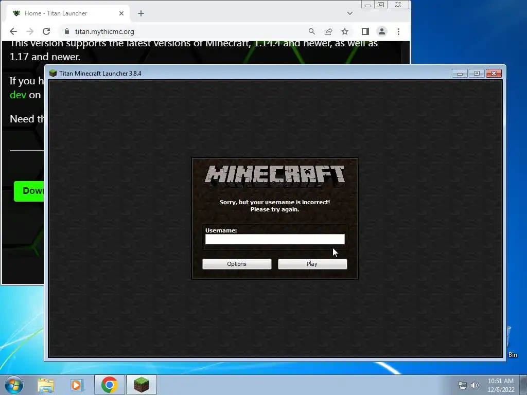The width and height of the screenshot is (527, 395).
Task: Maximize the Titan Minecraft Launcher window
Action: [477, 74]
